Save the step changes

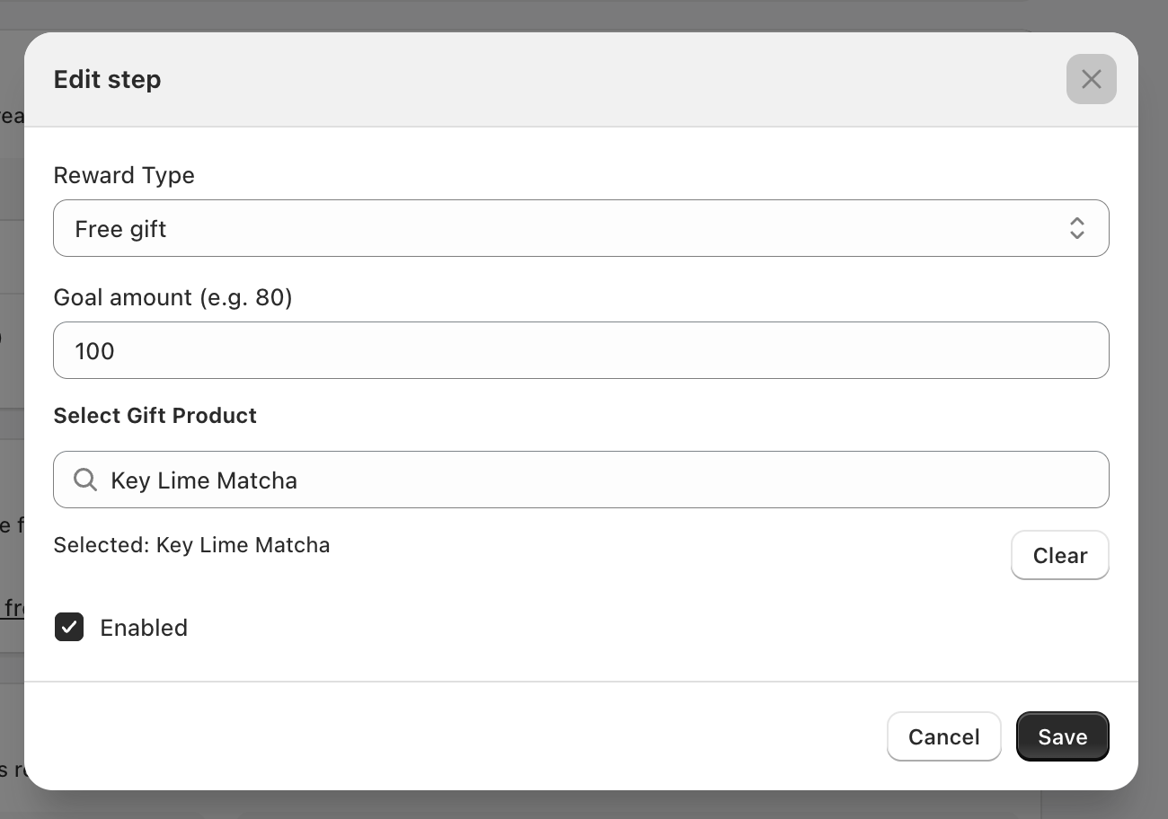click(x=1062, y=736)
